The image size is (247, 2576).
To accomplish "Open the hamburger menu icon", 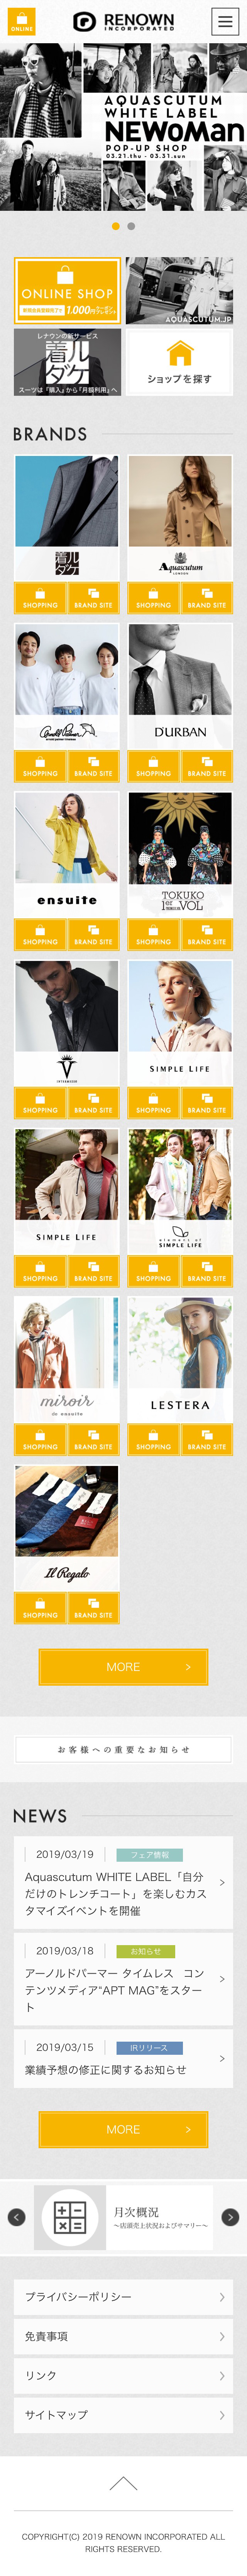I will [x=225, y=21].
